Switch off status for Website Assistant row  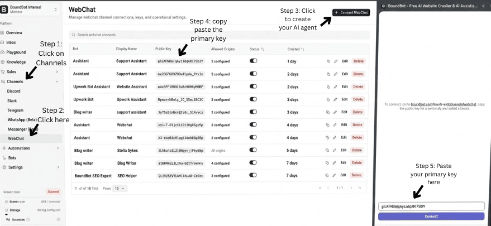tap(253, 86)
